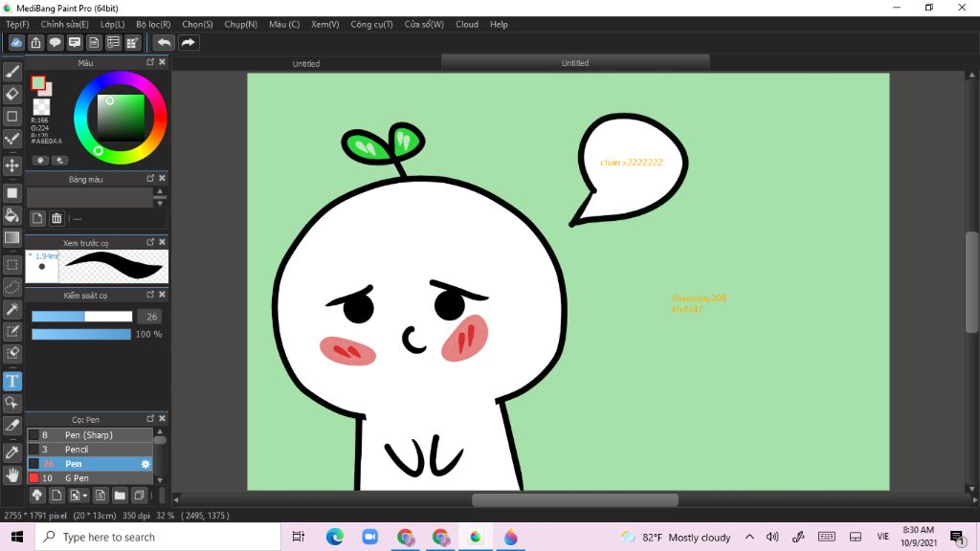Switch to the first Untitled tab

(306, 63)
